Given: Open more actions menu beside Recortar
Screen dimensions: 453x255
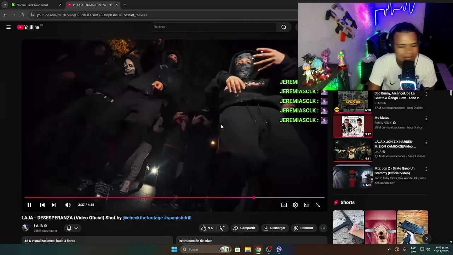Looking at the screenshot, I should (x=323, y=228).
